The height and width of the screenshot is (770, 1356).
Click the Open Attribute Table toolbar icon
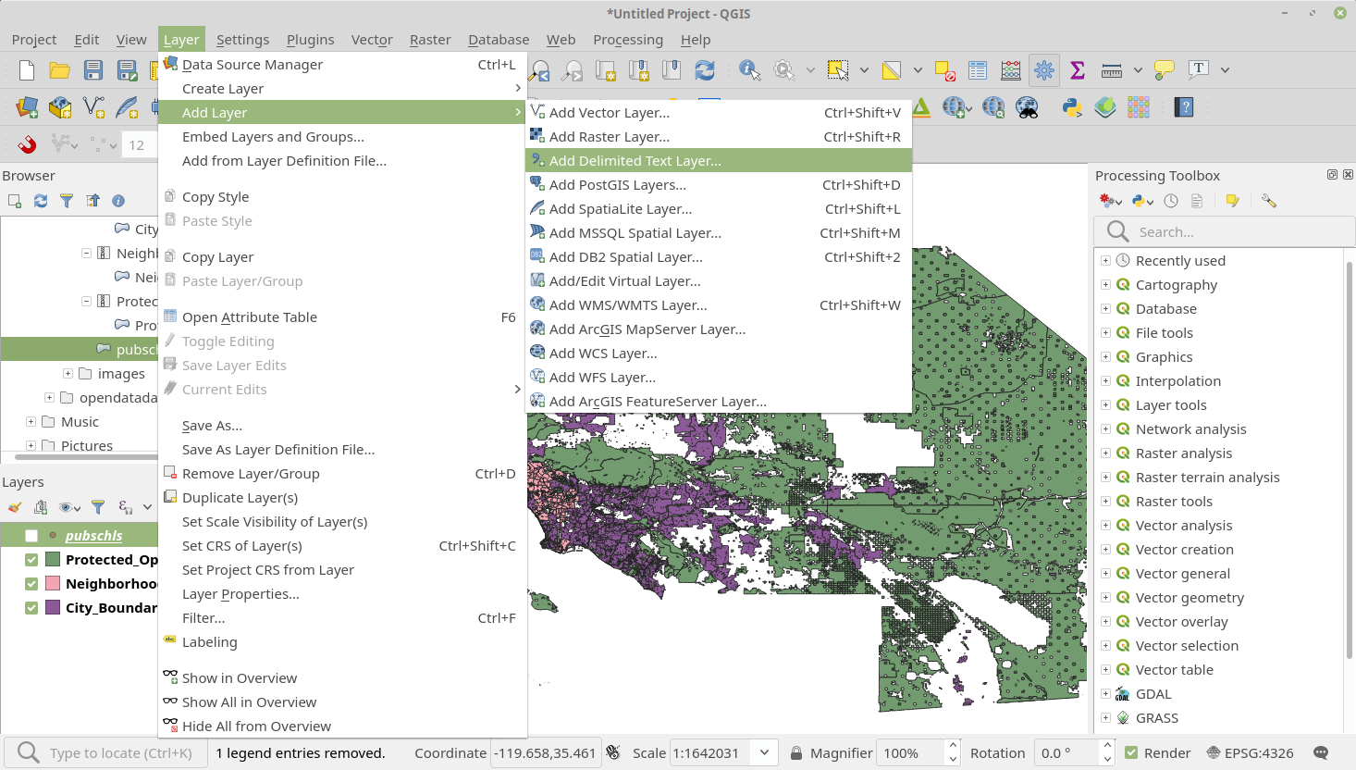[x=978, y=70]
